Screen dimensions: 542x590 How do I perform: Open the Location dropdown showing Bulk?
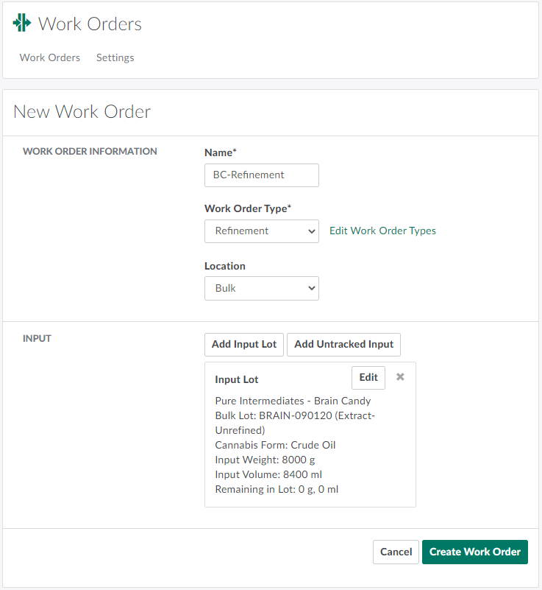coord(261,288)
